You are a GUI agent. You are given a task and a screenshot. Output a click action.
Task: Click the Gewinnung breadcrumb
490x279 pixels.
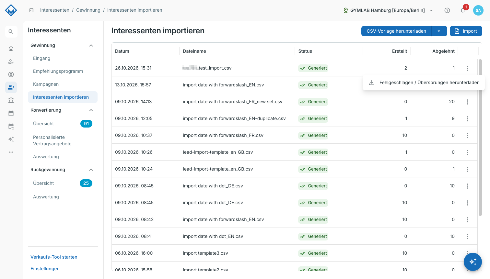click(x=88, y=10)
